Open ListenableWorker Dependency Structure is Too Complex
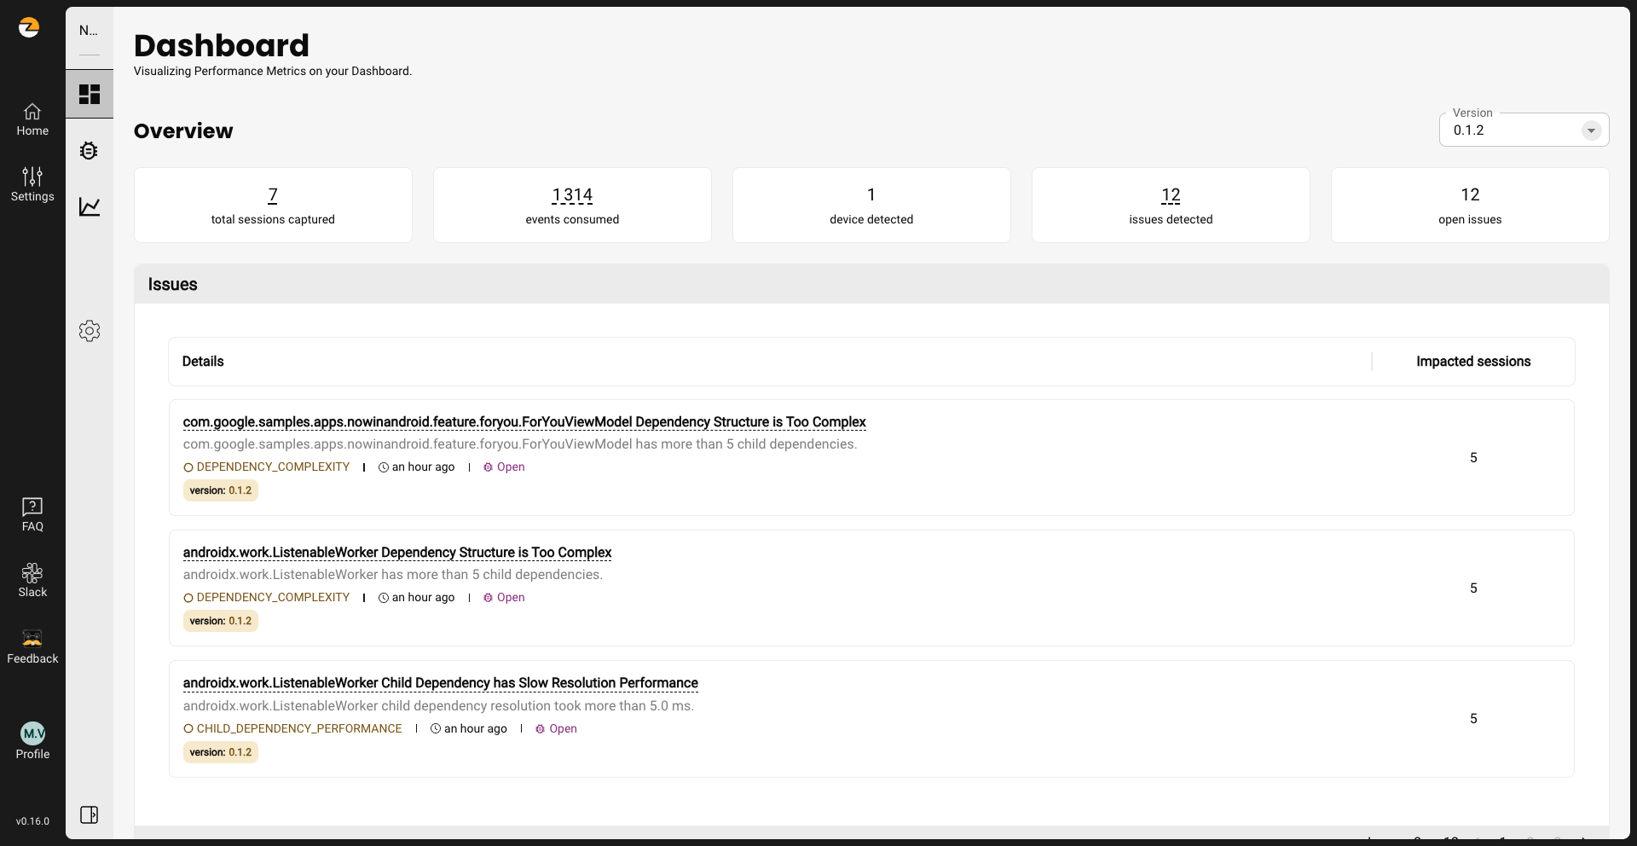Viewport: 1637px width, 846px height. click(396, 553)
